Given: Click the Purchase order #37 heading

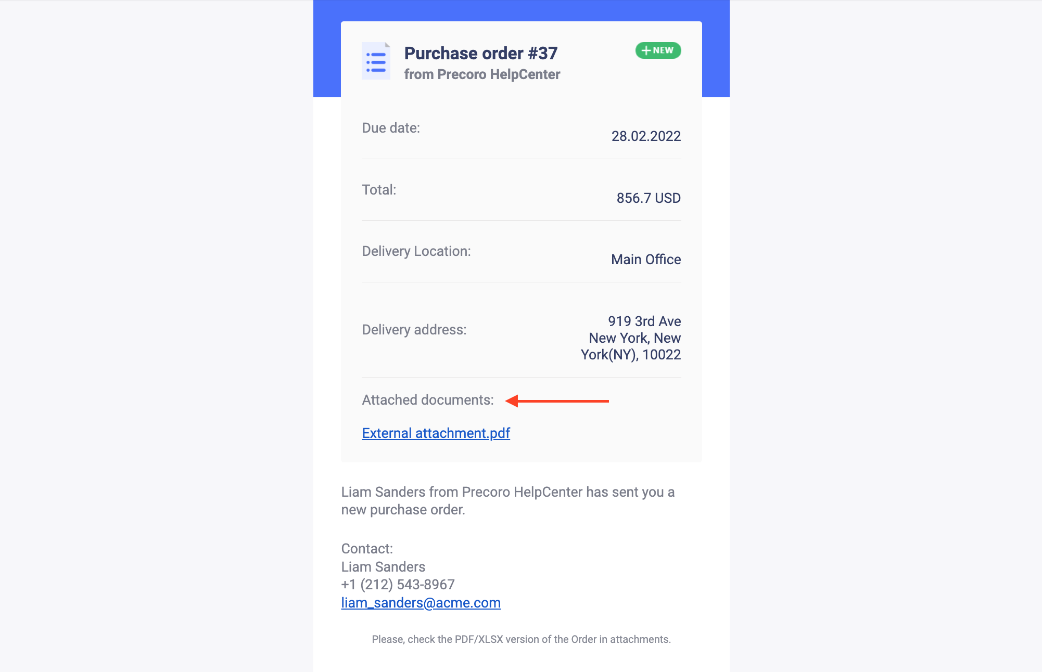Looking at the screenshot, I should [480, 53].
